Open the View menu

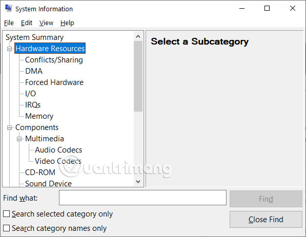click(x=46, y=23)
